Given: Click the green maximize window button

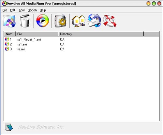Looking at the screenshot, I should [154, 3].
